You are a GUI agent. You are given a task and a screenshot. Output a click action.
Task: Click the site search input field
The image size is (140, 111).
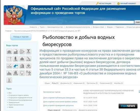pyautogui.click(x=113, y=22)
